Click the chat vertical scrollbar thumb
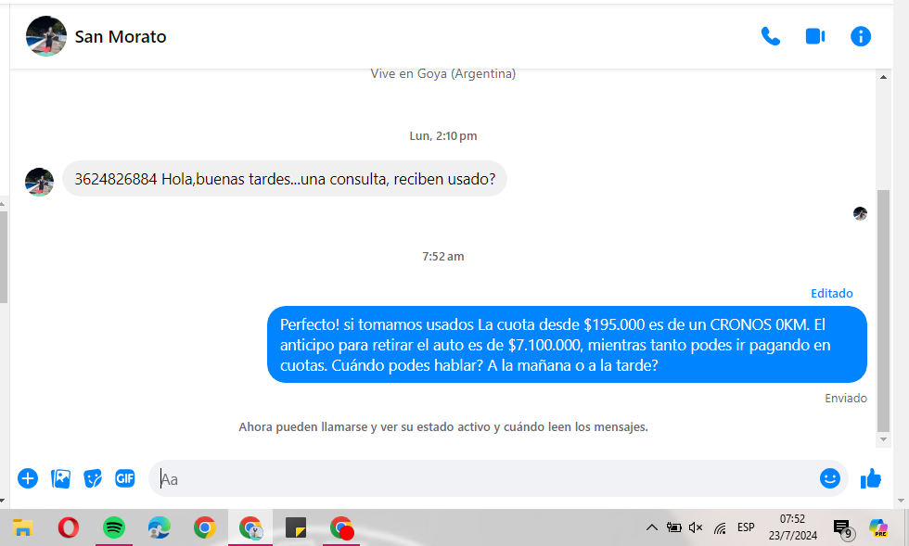Image resolution: width=909 pixels, height=546 pixels. [x=883, y=311]
